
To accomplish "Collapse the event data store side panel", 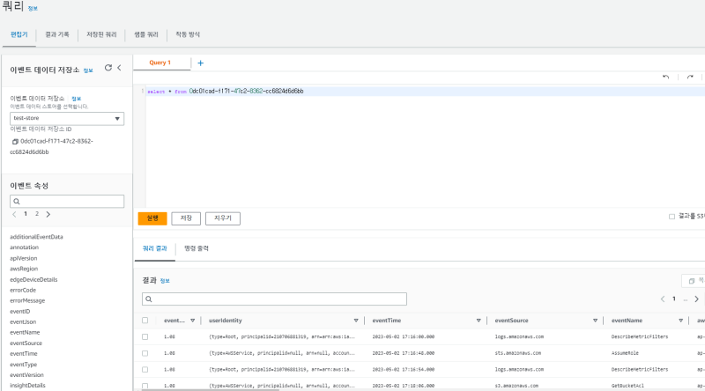I will point(119,68).
